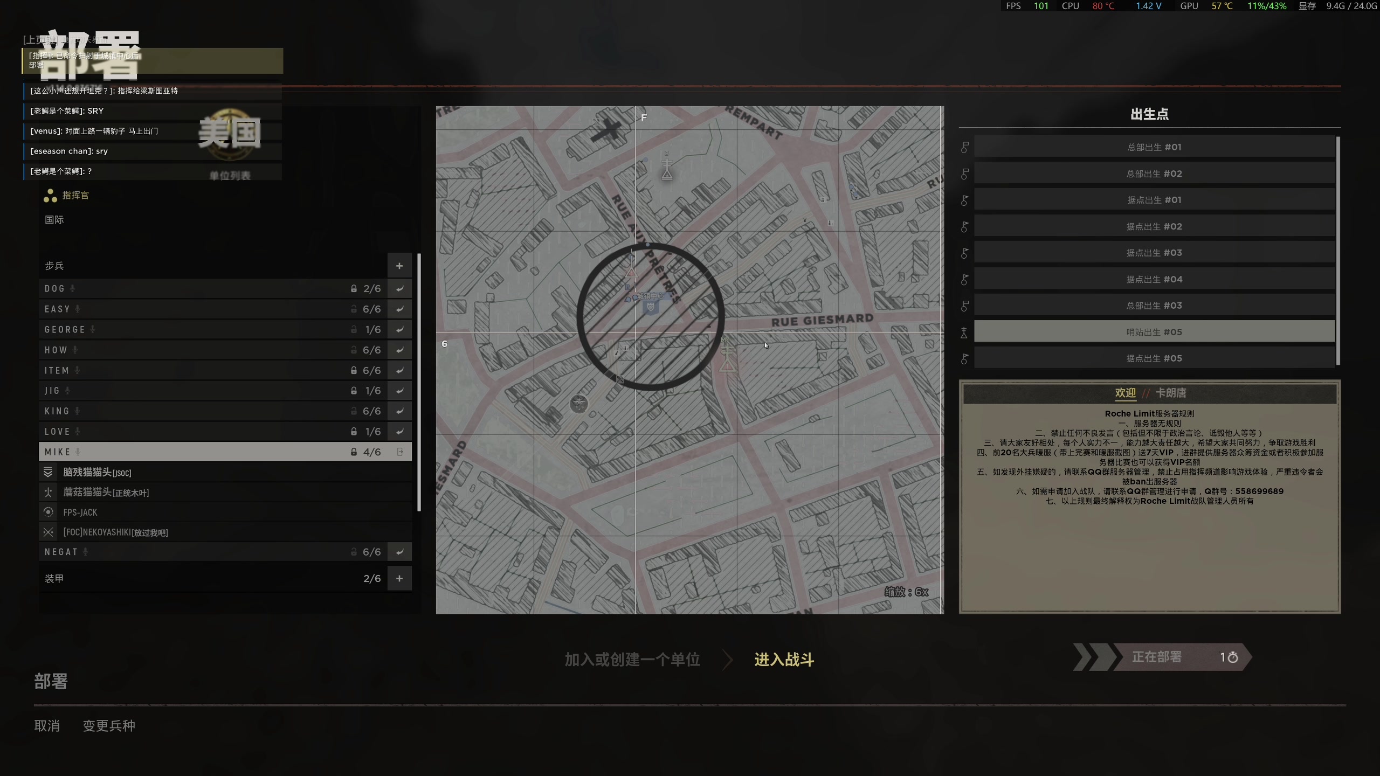This screenshot has height=776, width=1380.
Task: Click join arrow for DOG squad
Action: [x=399, y=289]
